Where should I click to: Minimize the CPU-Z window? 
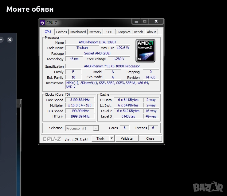tap(136, 22)
